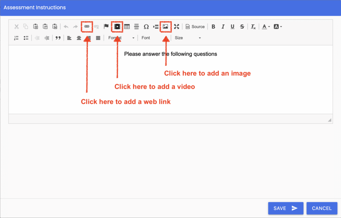Viewport: 341px width, 218px height.
Task: Toggle the numbered list option
Action: coord(16,38)
